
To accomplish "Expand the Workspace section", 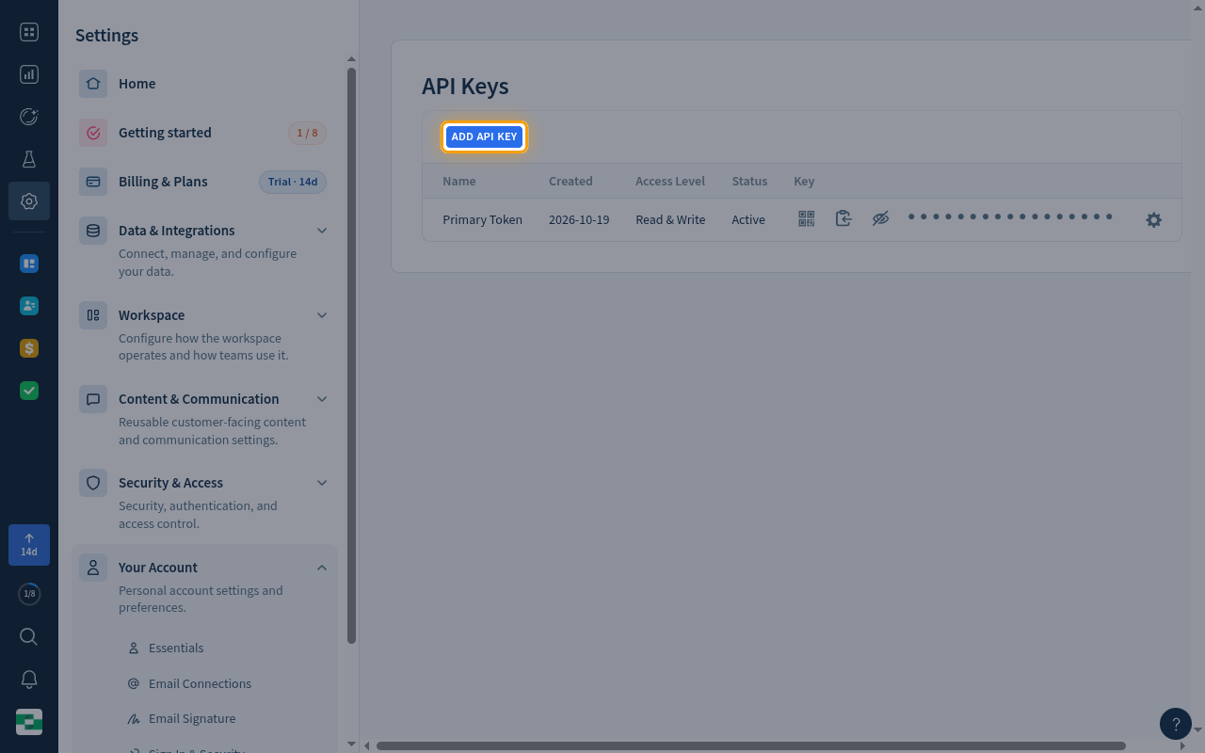I will (204, 334).
